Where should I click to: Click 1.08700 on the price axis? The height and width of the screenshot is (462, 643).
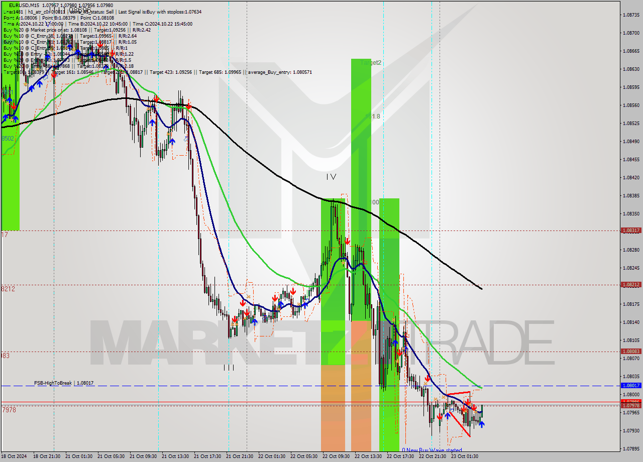tap(631, 33)
